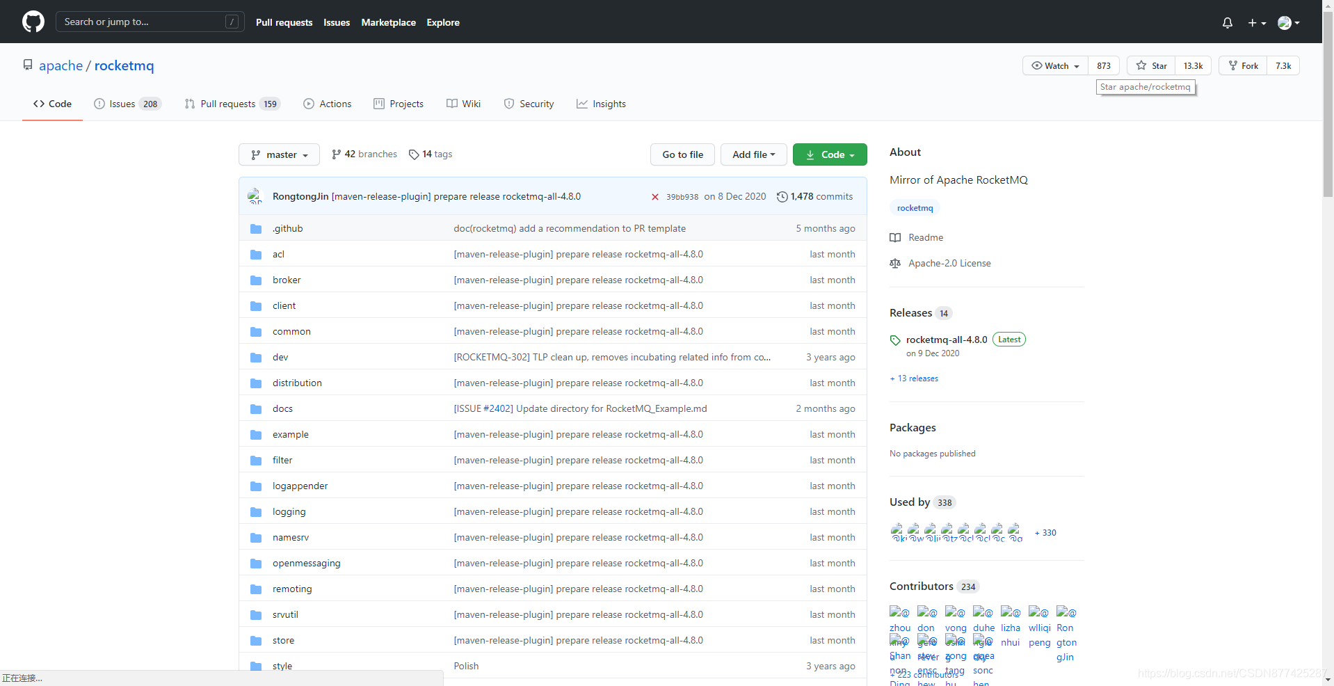Click the Go to file button
This screenshot has width=1334, height=686.
[682, 154]
